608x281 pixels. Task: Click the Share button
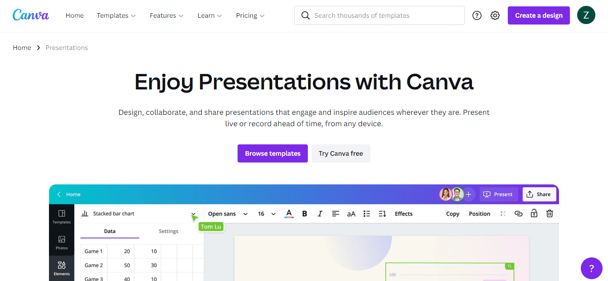[x=539, y=194]
